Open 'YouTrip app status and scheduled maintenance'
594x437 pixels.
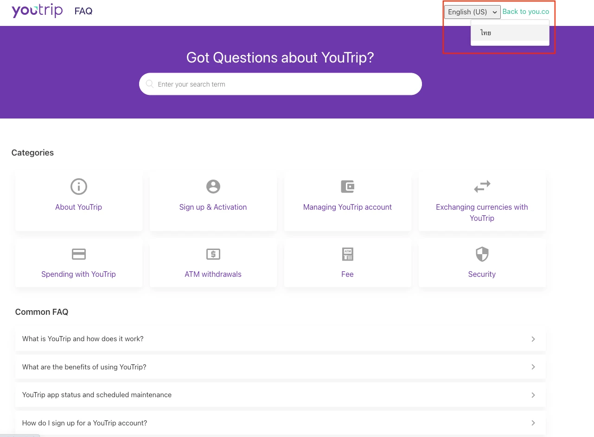point(281,395)
